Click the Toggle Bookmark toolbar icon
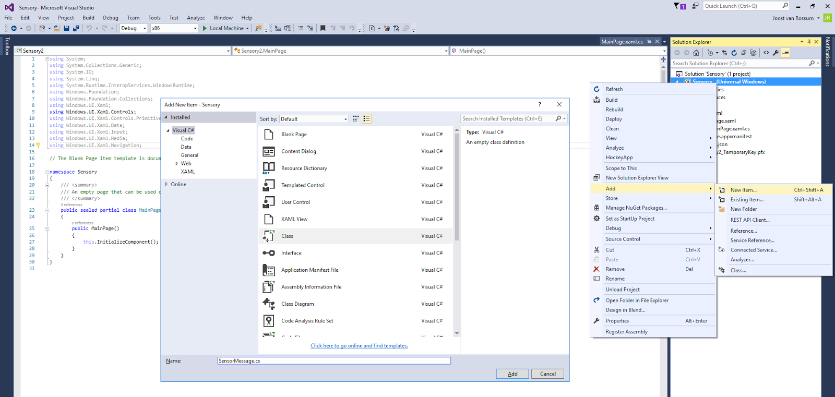 [323, 28]
